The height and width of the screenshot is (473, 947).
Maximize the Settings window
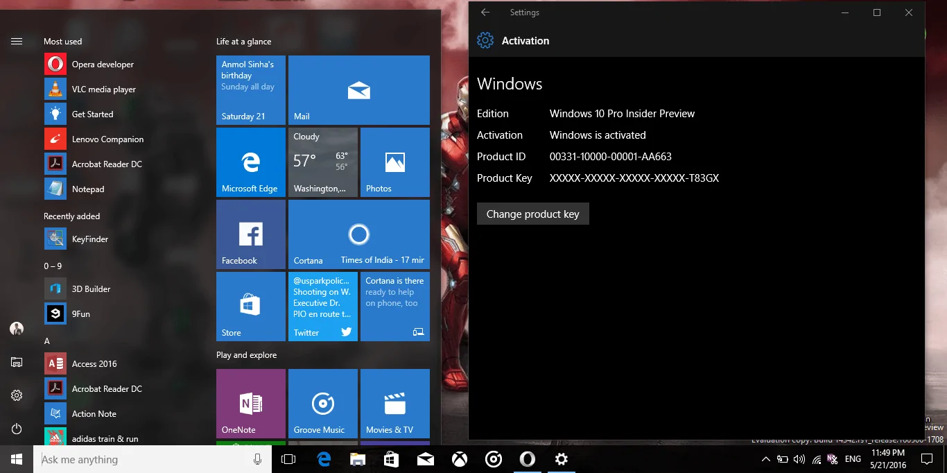click(877, 12)
